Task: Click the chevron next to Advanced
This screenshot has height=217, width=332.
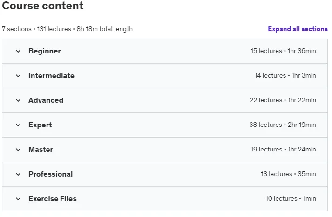Action: click(x=18, y=100)
